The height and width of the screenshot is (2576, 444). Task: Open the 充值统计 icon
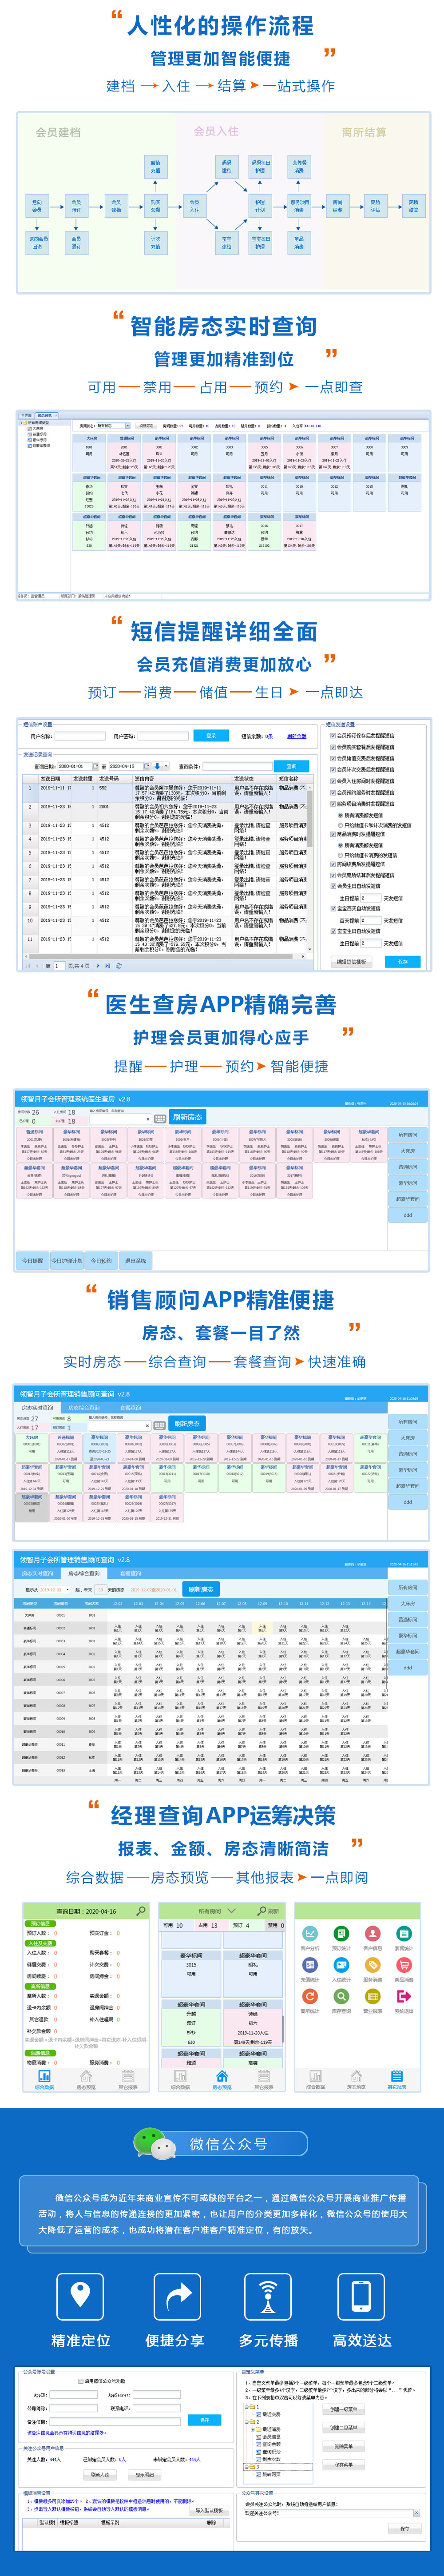(310, 1966)
